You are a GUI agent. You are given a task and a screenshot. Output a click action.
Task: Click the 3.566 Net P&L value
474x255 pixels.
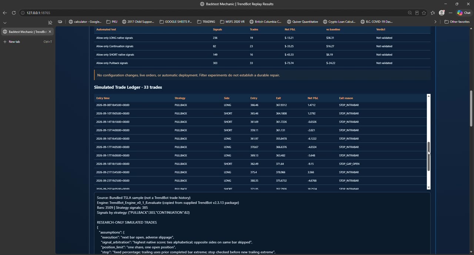[x=311, y=172]
